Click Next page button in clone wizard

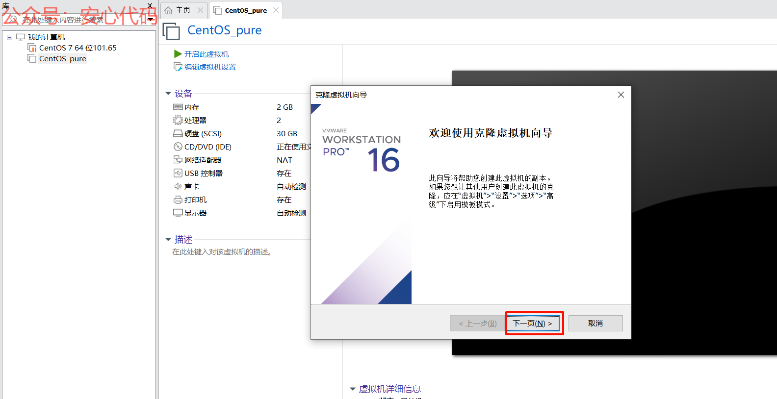click(x=534, y=324)
